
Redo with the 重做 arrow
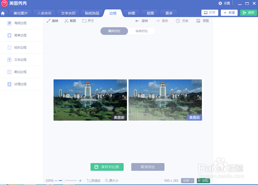162,21
